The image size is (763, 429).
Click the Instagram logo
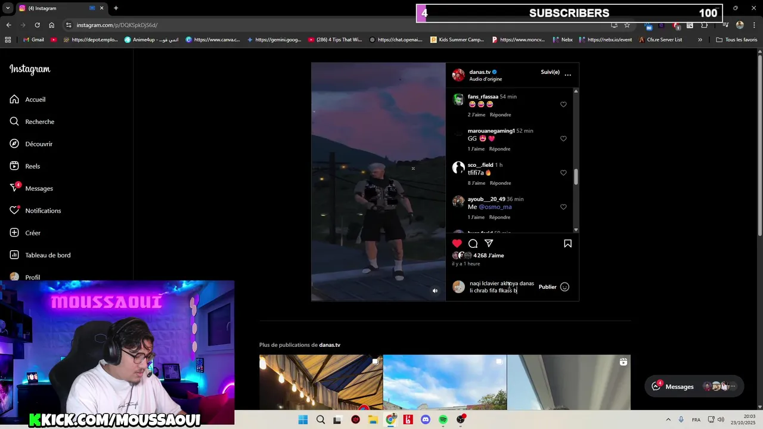30,69
